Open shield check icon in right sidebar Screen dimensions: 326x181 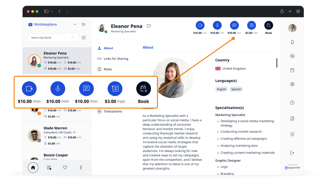click(292, 134)
